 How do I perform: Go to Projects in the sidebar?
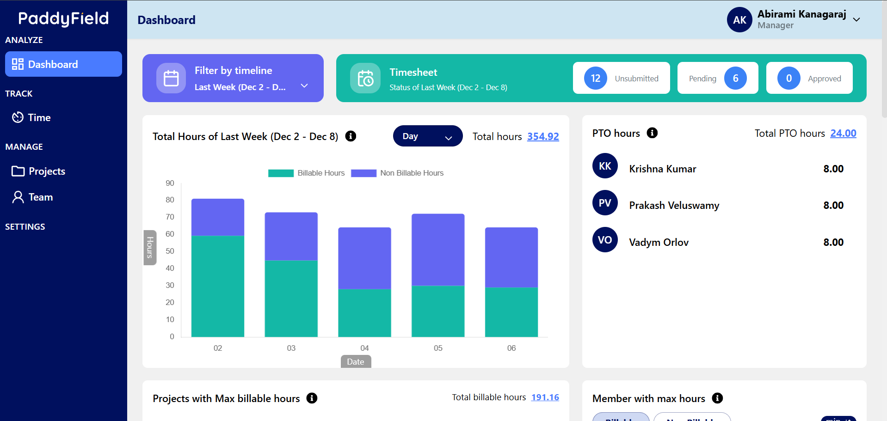point(38,171)
